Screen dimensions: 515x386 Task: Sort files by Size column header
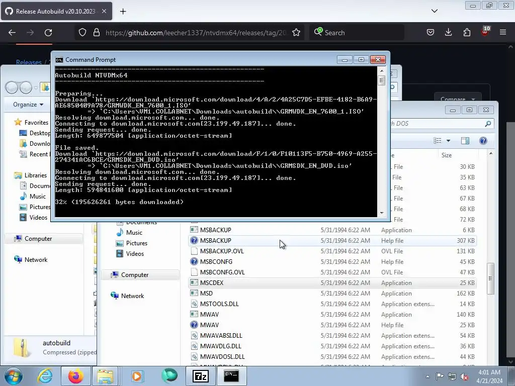pos(458,155)
